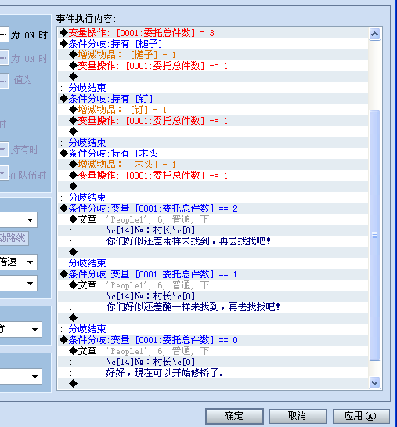Image resolution: width=397 pixels, height=427 pixels.
Task: Select 分歧结束 line after 槌子 branch
Action: [213, 88]
